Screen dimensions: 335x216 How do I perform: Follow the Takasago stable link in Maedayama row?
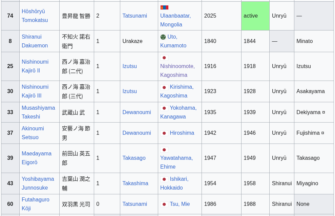[x=134, y=158]
